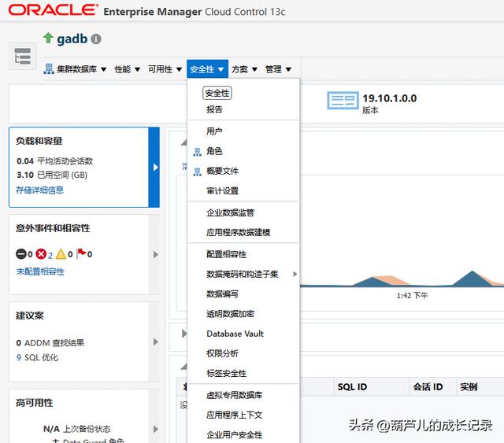Image resolution: width=504 pixels, height=443 pixels.
Task: Expand the 数据掩码和构造子集 submenu arrow
Action: 295,274
